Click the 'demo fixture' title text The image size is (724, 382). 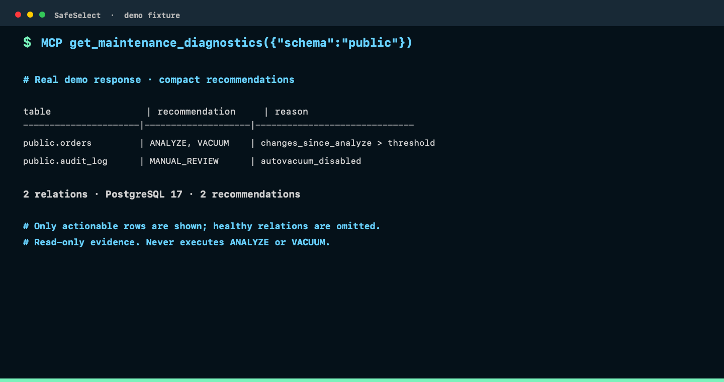(x=152, y=16)
